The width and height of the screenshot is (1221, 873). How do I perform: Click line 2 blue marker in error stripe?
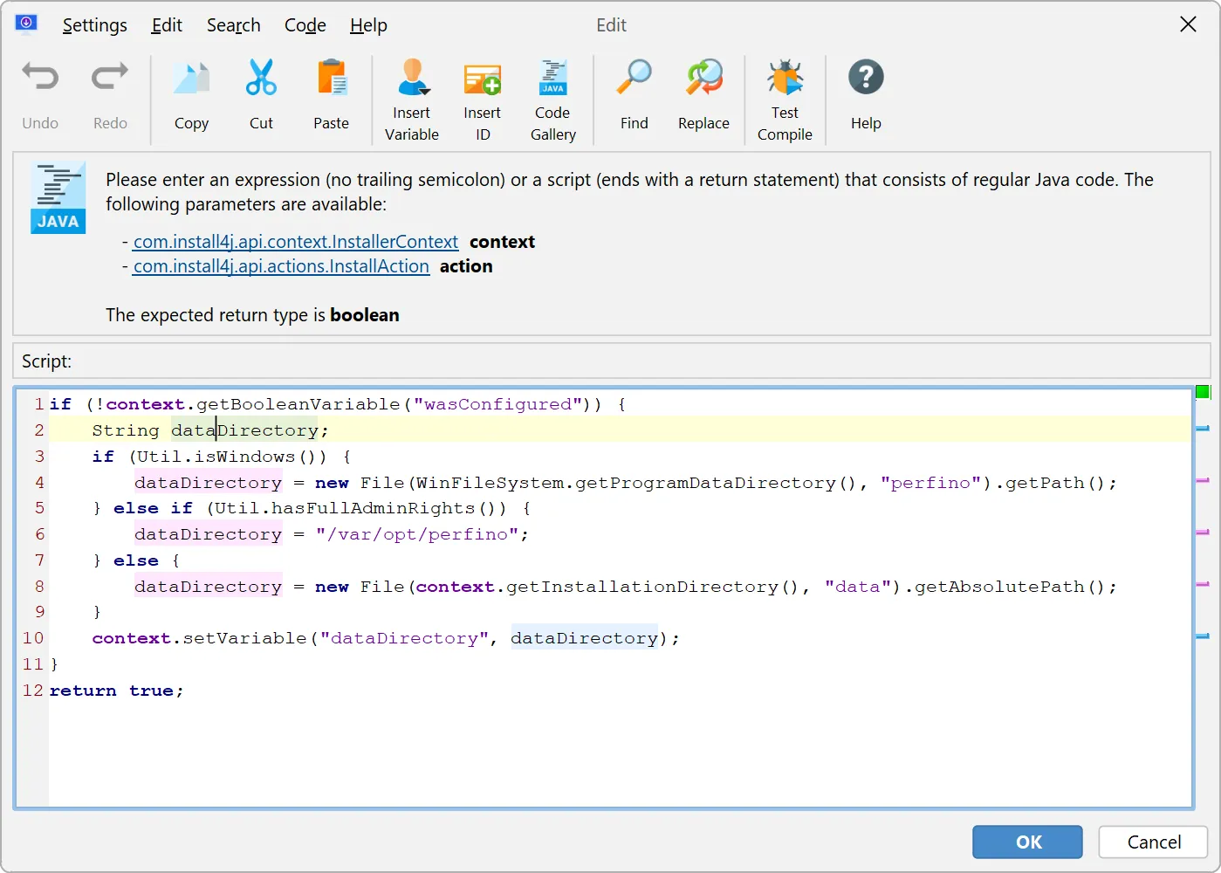click(1203, 429)
